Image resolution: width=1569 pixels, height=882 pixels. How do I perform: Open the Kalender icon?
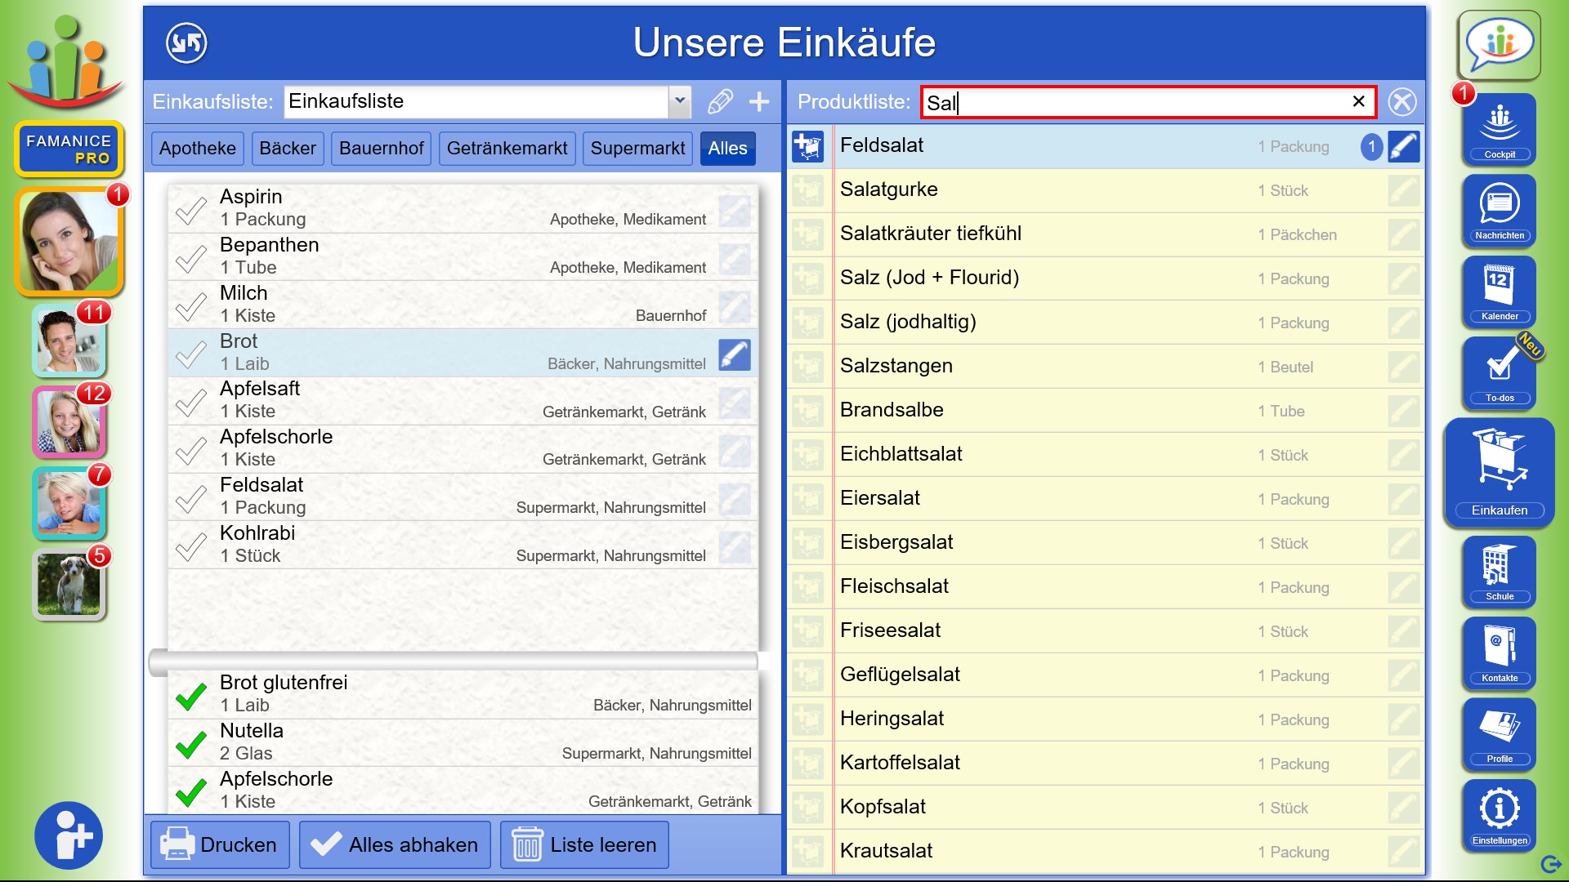click(1499, 290)
